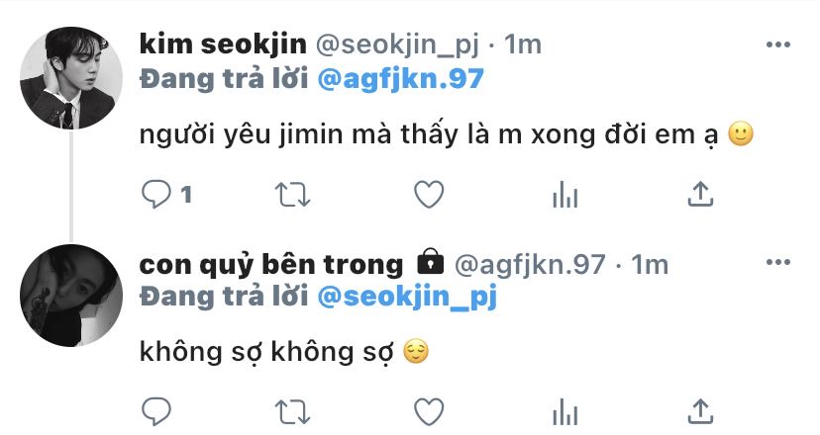Like the 'không sợ không sợ' tweet

coord(429,411)
